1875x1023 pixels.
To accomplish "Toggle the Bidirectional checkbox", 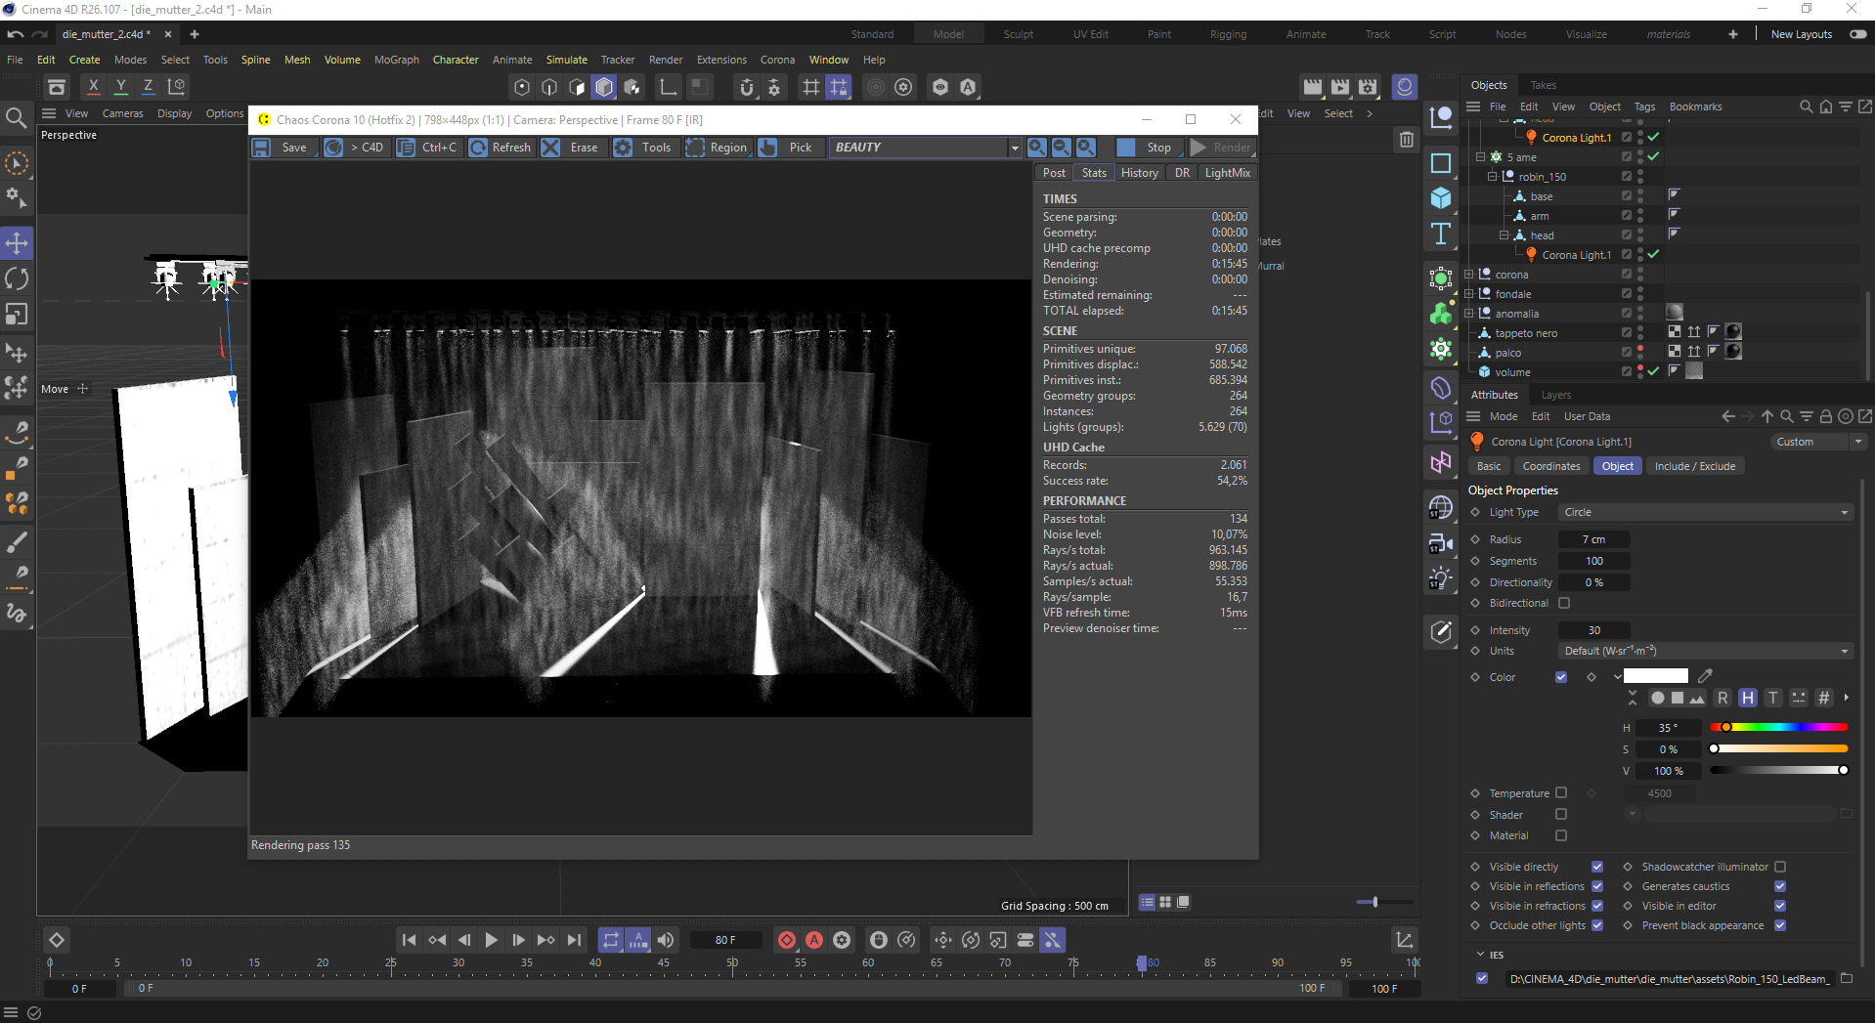I will (1564, 603).
